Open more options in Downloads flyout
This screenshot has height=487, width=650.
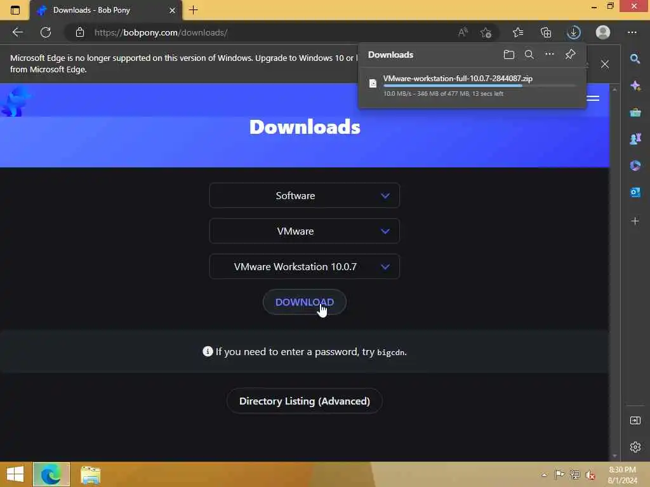pyautogui.click(x=550, y=55)
